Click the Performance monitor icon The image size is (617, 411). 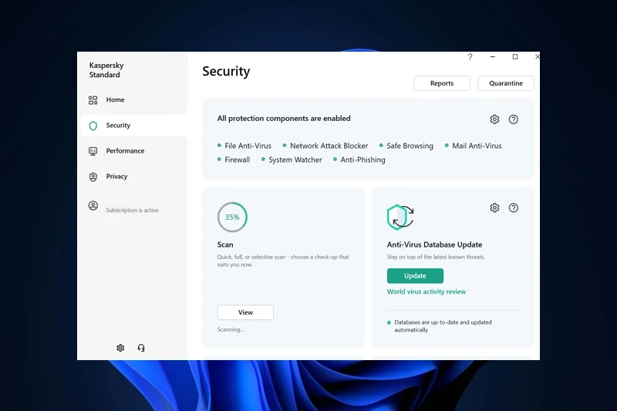[93, 151]
